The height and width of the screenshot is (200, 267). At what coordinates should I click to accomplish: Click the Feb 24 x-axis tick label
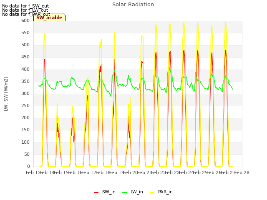186,172
